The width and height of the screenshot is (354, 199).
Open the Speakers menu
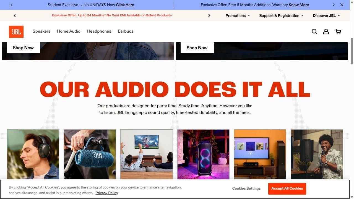coord(41,31)
